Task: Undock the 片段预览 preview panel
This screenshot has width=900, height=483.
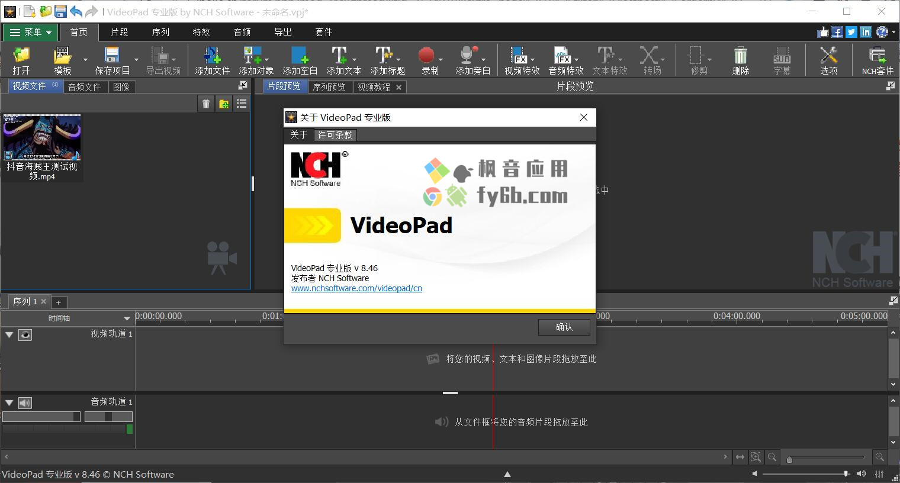Action: tap(891, 86)
